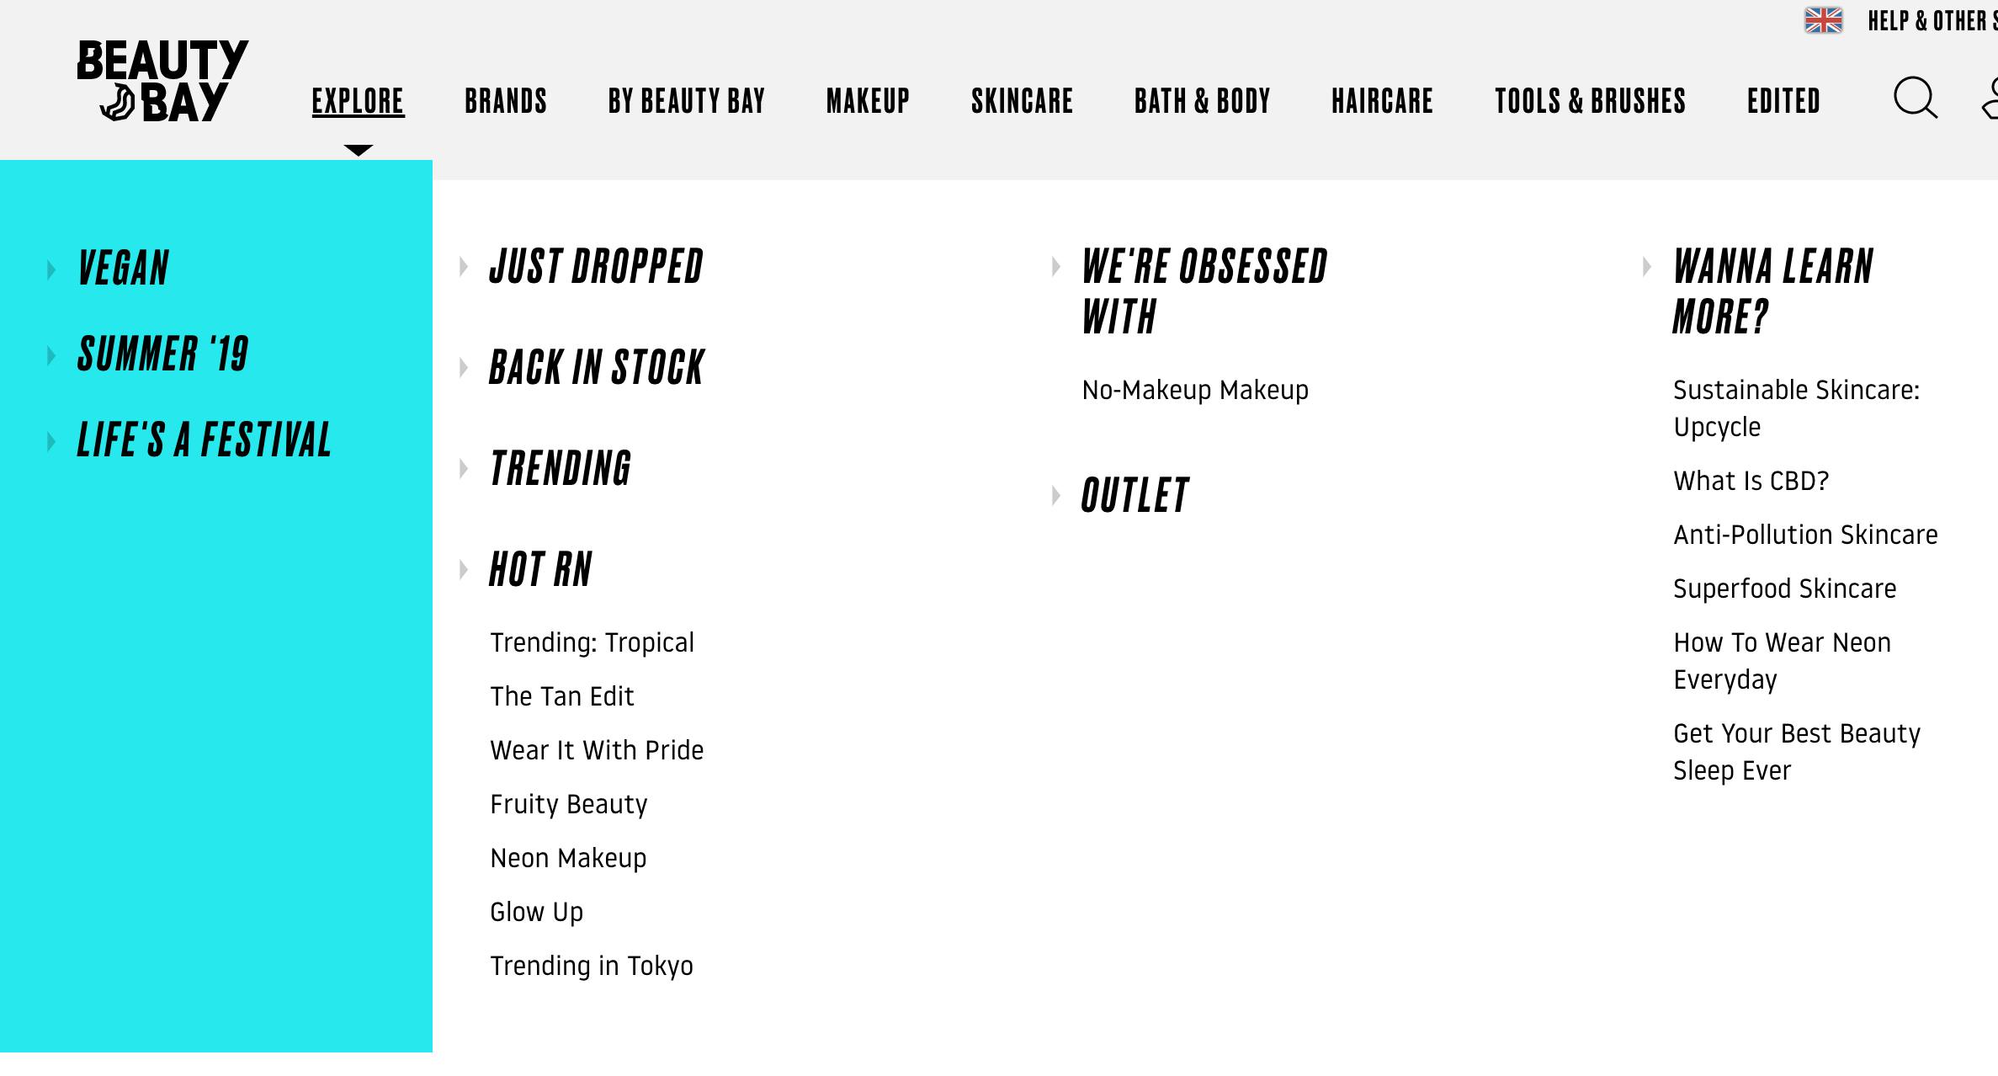This screenshot has width=1998, height=1076.
Task: Click arrow next to Just Dropped
Action: [464, 267]
